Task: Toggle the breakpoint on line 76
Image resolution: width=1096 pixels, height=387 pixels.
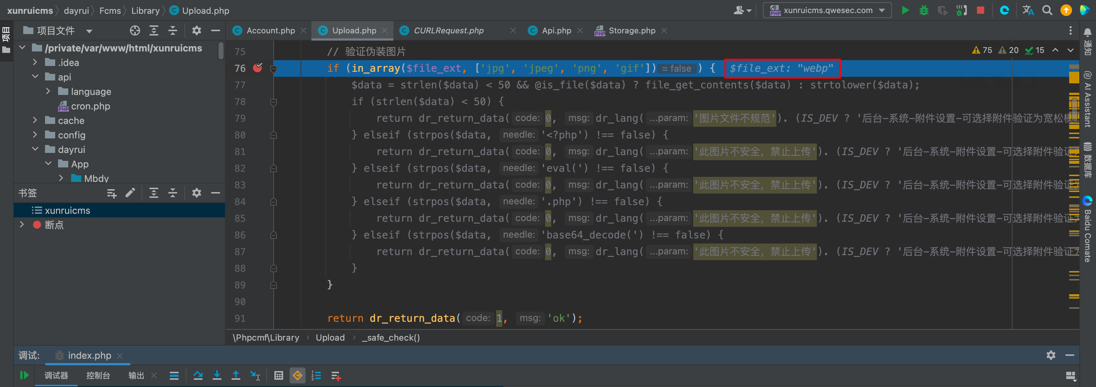Action: [257, 68]
